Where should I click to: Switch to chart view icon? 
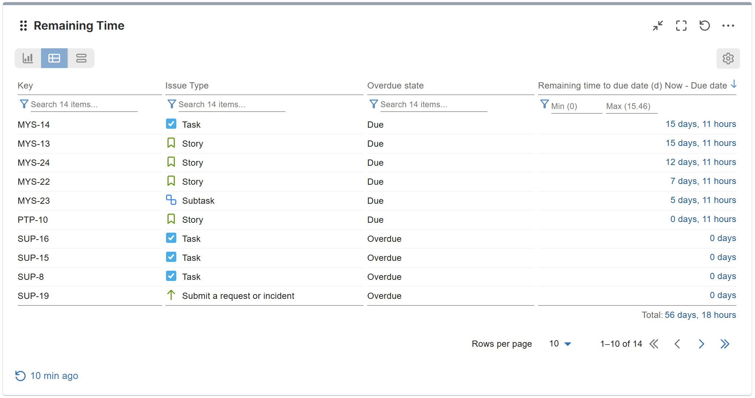28,58
